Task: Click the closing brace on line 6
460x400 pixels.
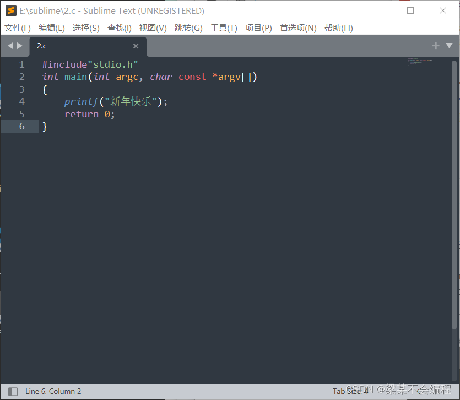Action: pos(45,127)
